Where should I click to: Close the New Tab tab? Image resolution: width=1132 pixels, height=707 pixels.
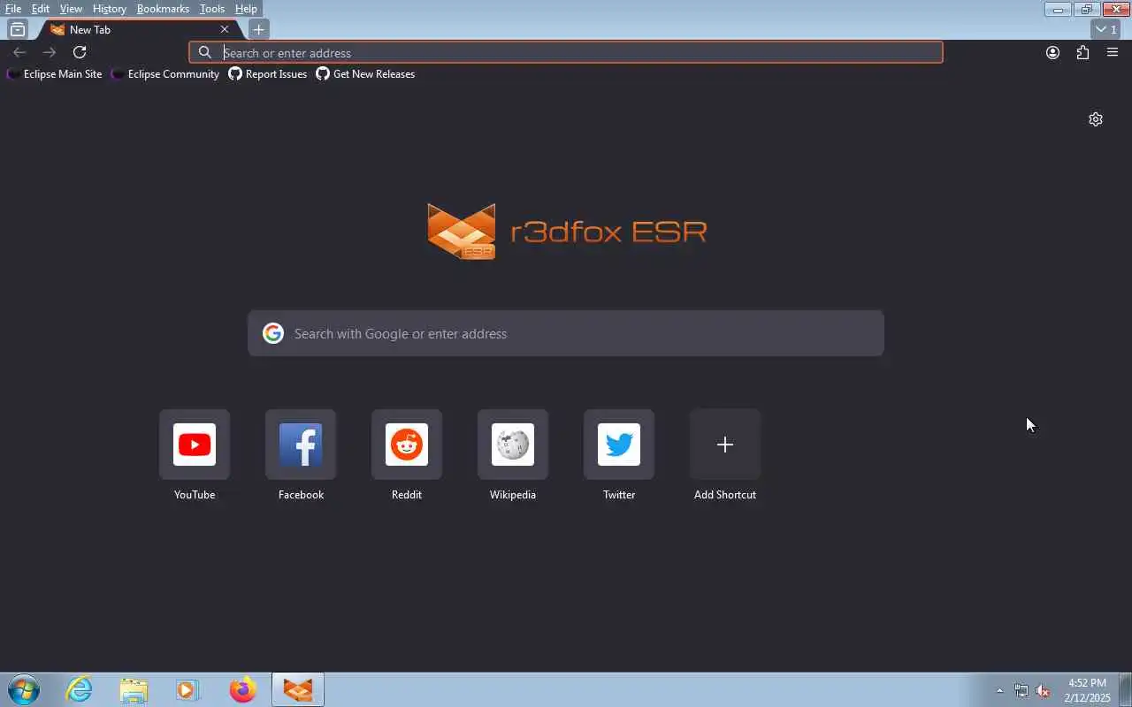pyautogui.click(x=225, y=29)
